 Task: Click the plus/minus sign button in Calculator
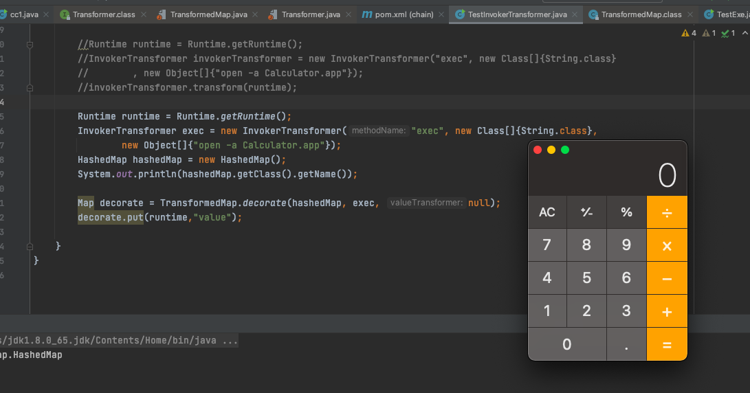pos(587,212)
